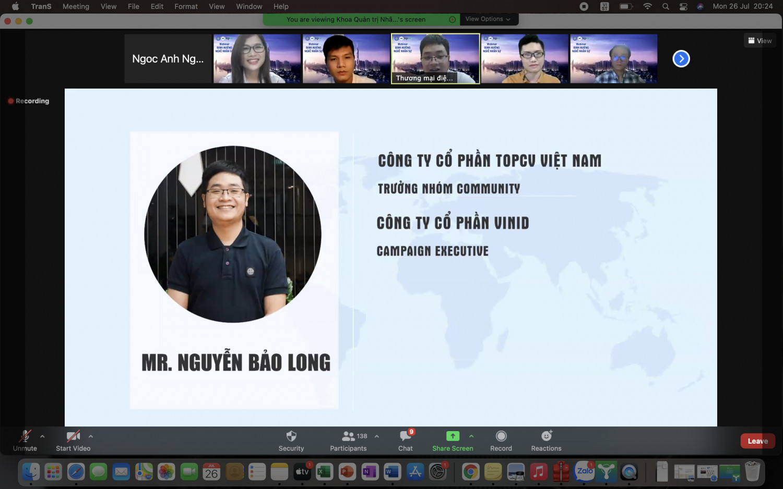
Task: Open the Help menu
Action: coord(281,6)
